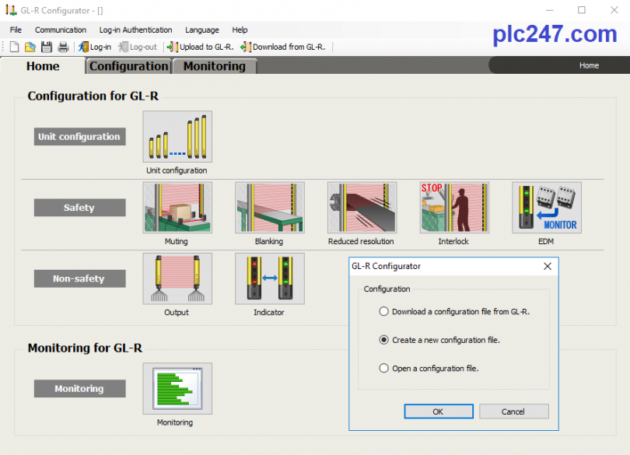Select the EDM monitor function icon
The height and width of the screenshot is (455, 630).
click(545, 208)
